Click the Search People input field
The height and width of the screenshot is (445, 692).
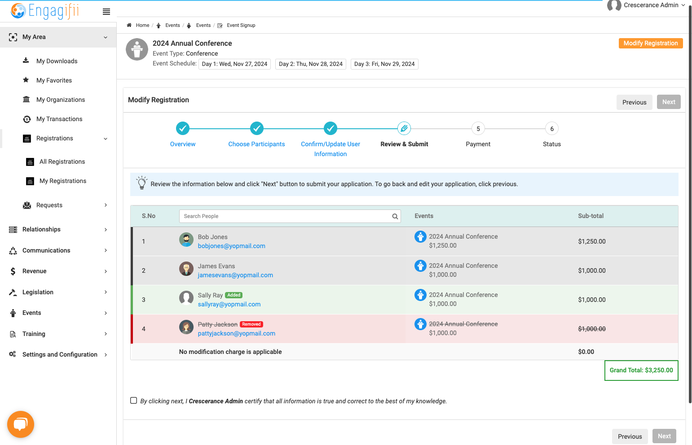[290, 216]
